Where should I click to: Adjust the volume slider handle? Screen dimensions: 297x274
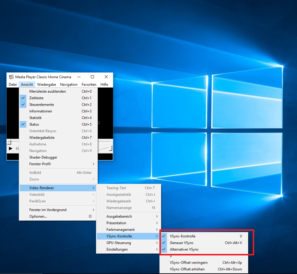111,148
